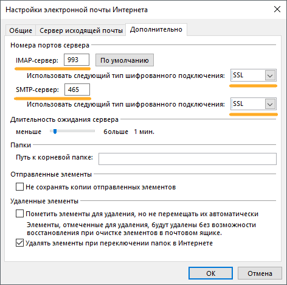Open the IMAP encryption type dropdown
Screen dimensions: 287x285
point(254,76)
